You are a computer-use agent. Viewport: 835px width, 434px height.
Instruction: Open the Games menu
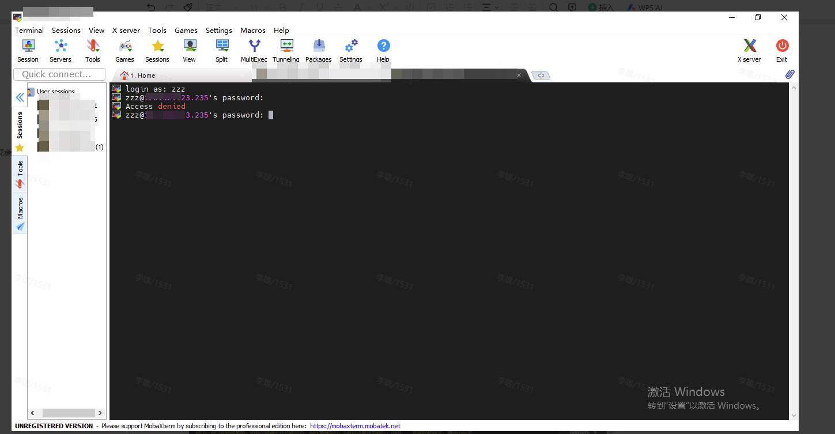click(x=186, y=30)
